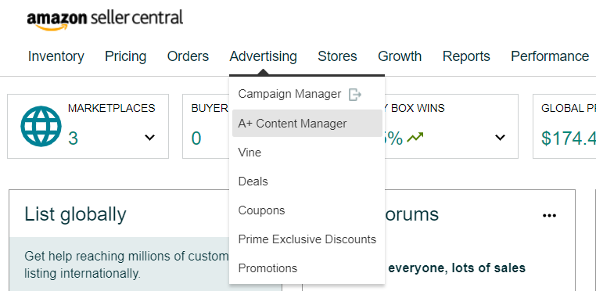596x291 pixels.
Task: Open the three-dot menu on forums card
Action: 549,216
